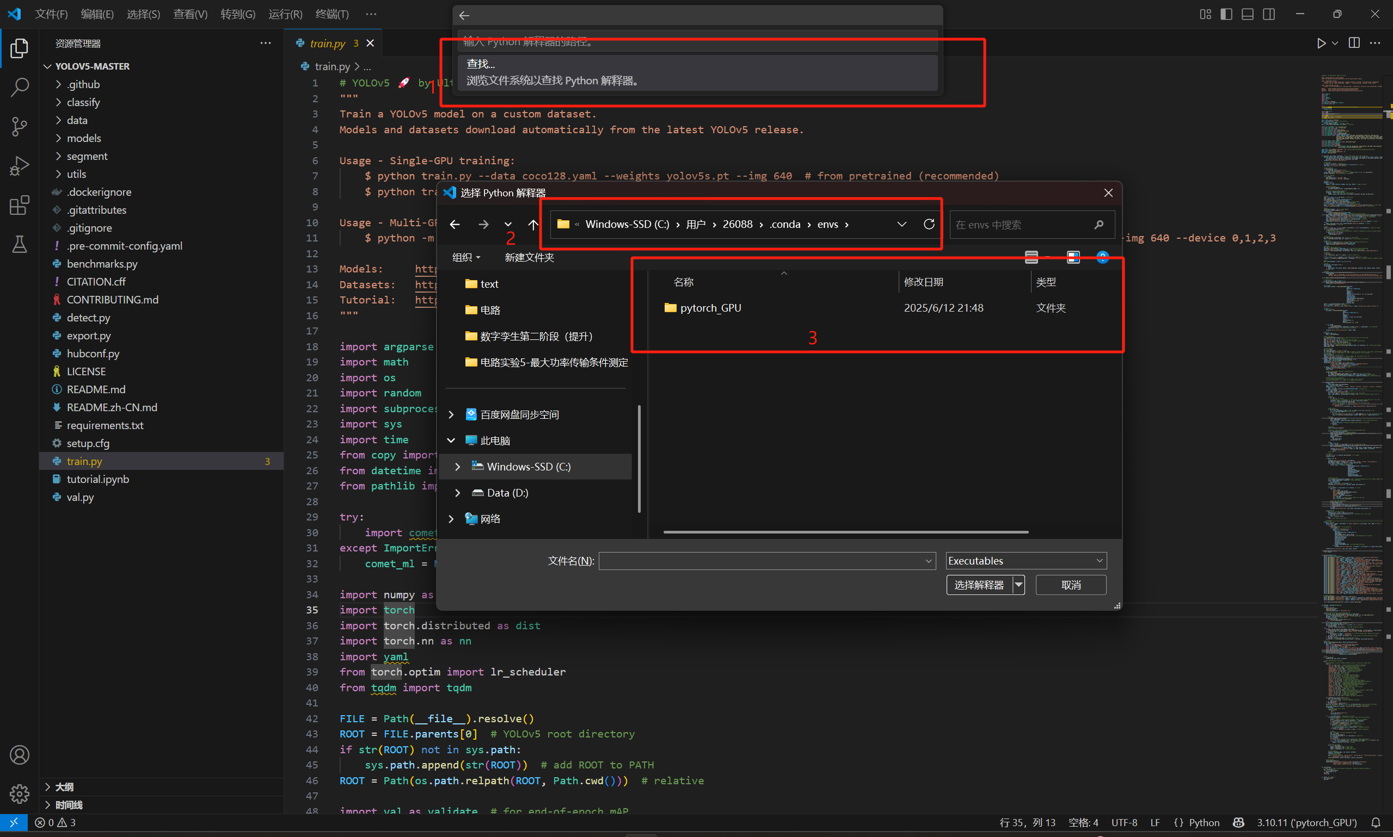Image resolution: width=1393 pixels, height=837 pixels.
Task: Refresh the envs folder in dialog
Action: coord(929,225)
